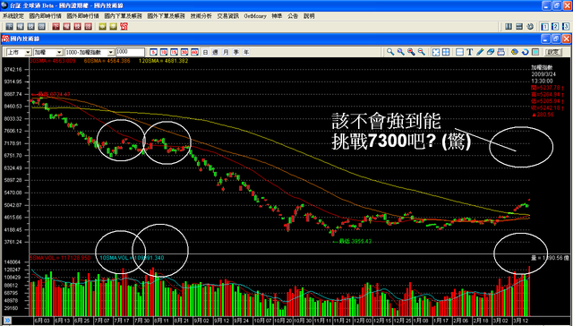This screenshot has width=573, height=326.
Task: Click the dark magnifier with red lens
Action: pyautogui.click(x=411, y=52)
